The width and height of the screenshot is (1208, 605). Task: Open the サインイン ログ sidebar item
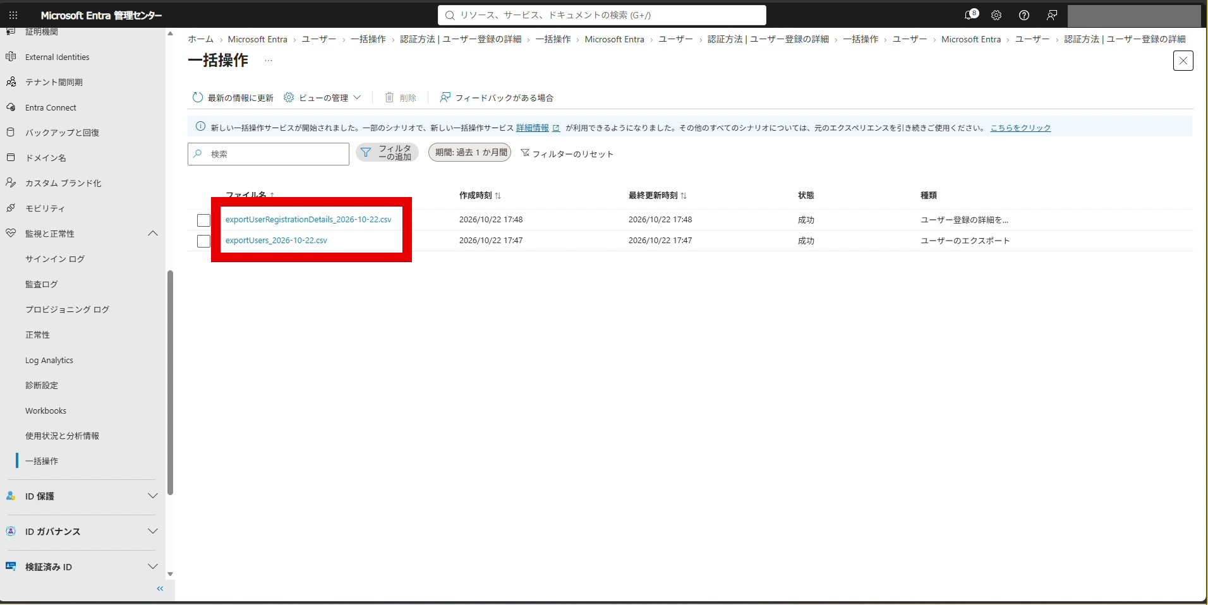point(55,259)
